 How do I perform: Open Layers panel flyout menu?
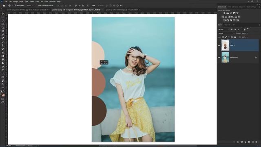pos(259,25)
